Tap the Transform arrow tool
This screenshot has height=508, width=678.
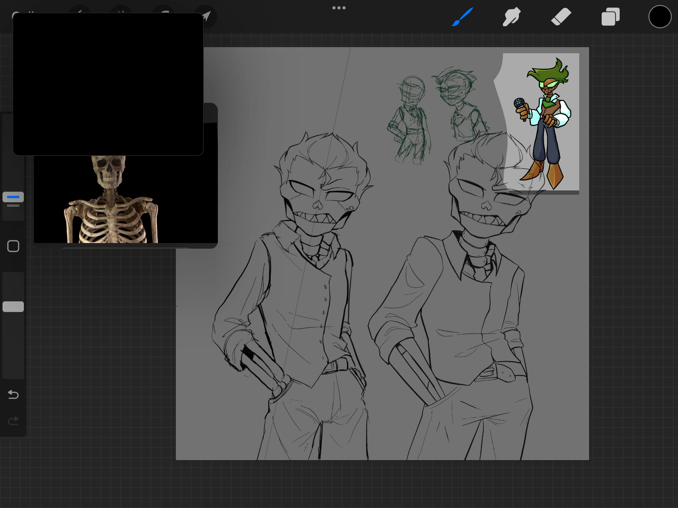pyautogui.click(x=208, y=16)
